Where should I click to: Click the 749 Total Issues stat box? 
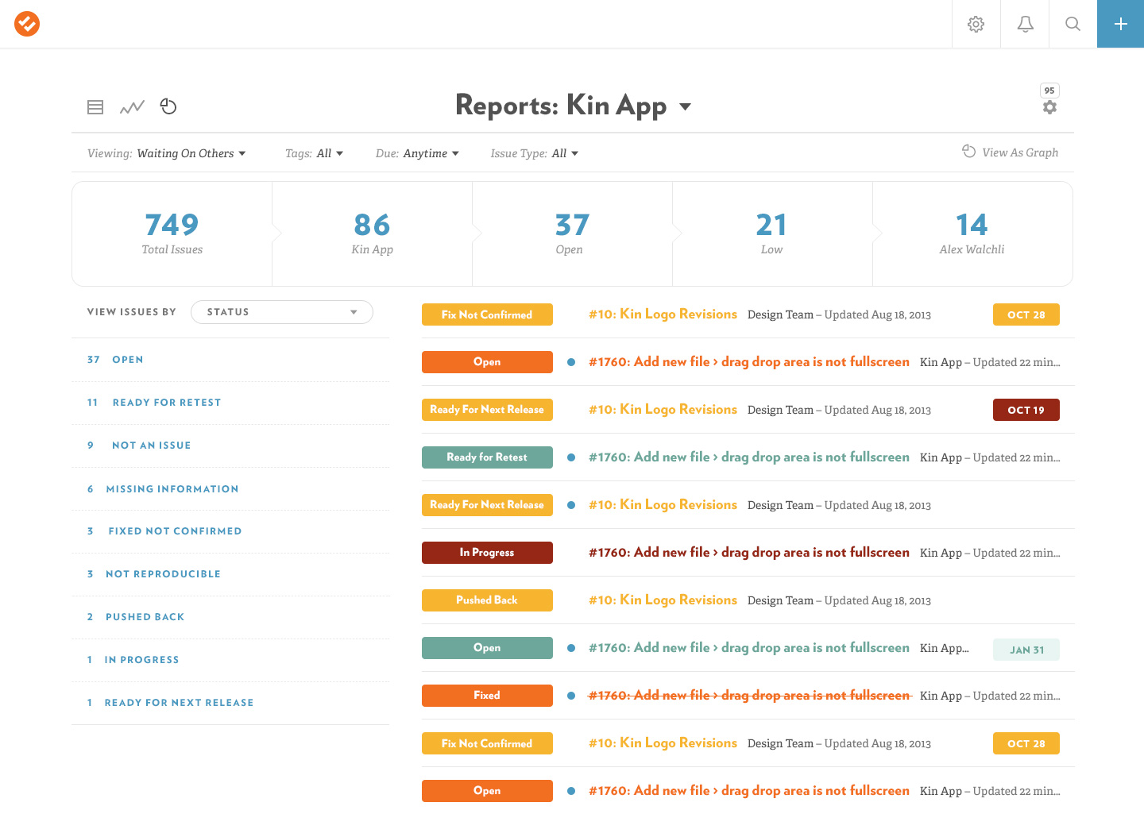172,234
